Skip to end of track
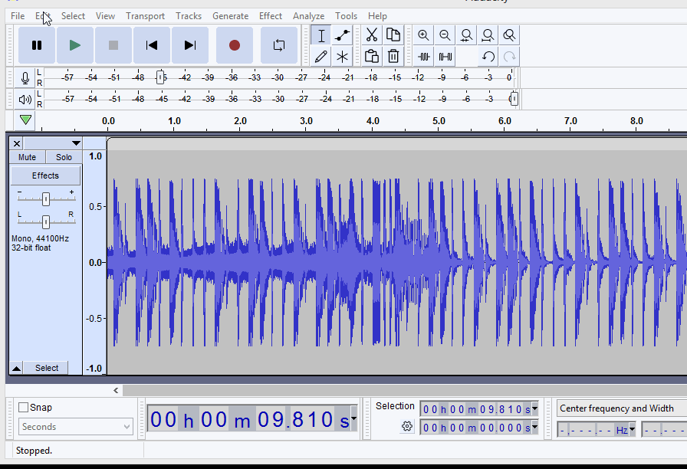The image size is (687, 469). (x=190, y=45)
